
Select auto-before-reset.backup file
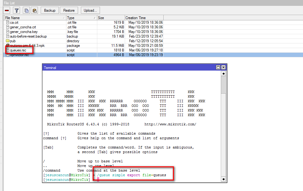pyautogui.click(x=28, y=36)
